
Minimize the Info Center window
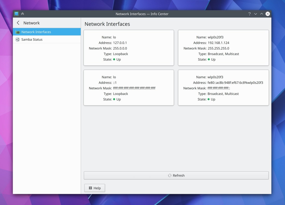point(255,14)
